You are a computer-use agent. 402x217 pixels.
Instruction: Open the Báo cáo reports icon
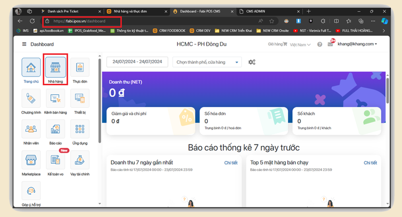pos(55,129)
